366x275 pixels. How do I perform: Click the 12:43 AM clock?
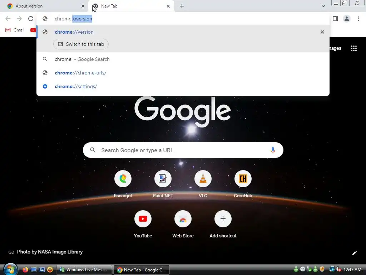352,270
